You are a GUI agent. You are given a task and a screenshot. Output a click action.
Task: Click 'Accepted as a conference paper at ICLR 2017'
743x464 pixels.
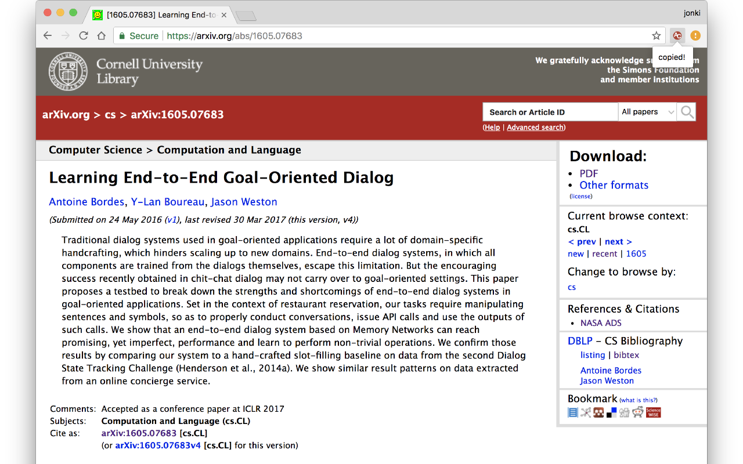pyautogui.click(x=193, y=408)
